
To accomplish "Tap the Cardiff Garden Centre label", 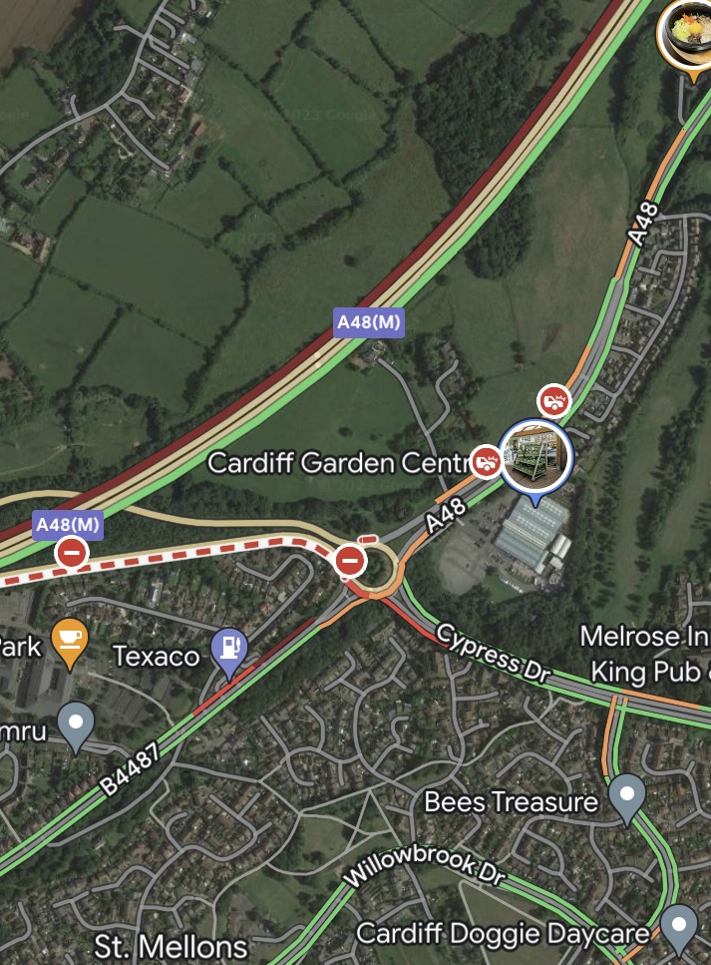I will (x=338, y=463).
